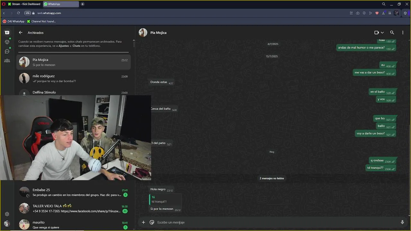Image resolution: width=411 pixels, height=231 pixels.
Task: Open the Delfina Stimolo chat
Action: pyautogui.click(x=74, y=92)
